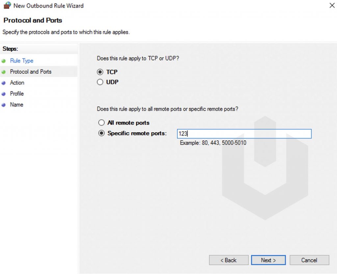Screen dimensions: 337x274
Task: Cancel the outbound rule wizard
Action: (309, 260)
